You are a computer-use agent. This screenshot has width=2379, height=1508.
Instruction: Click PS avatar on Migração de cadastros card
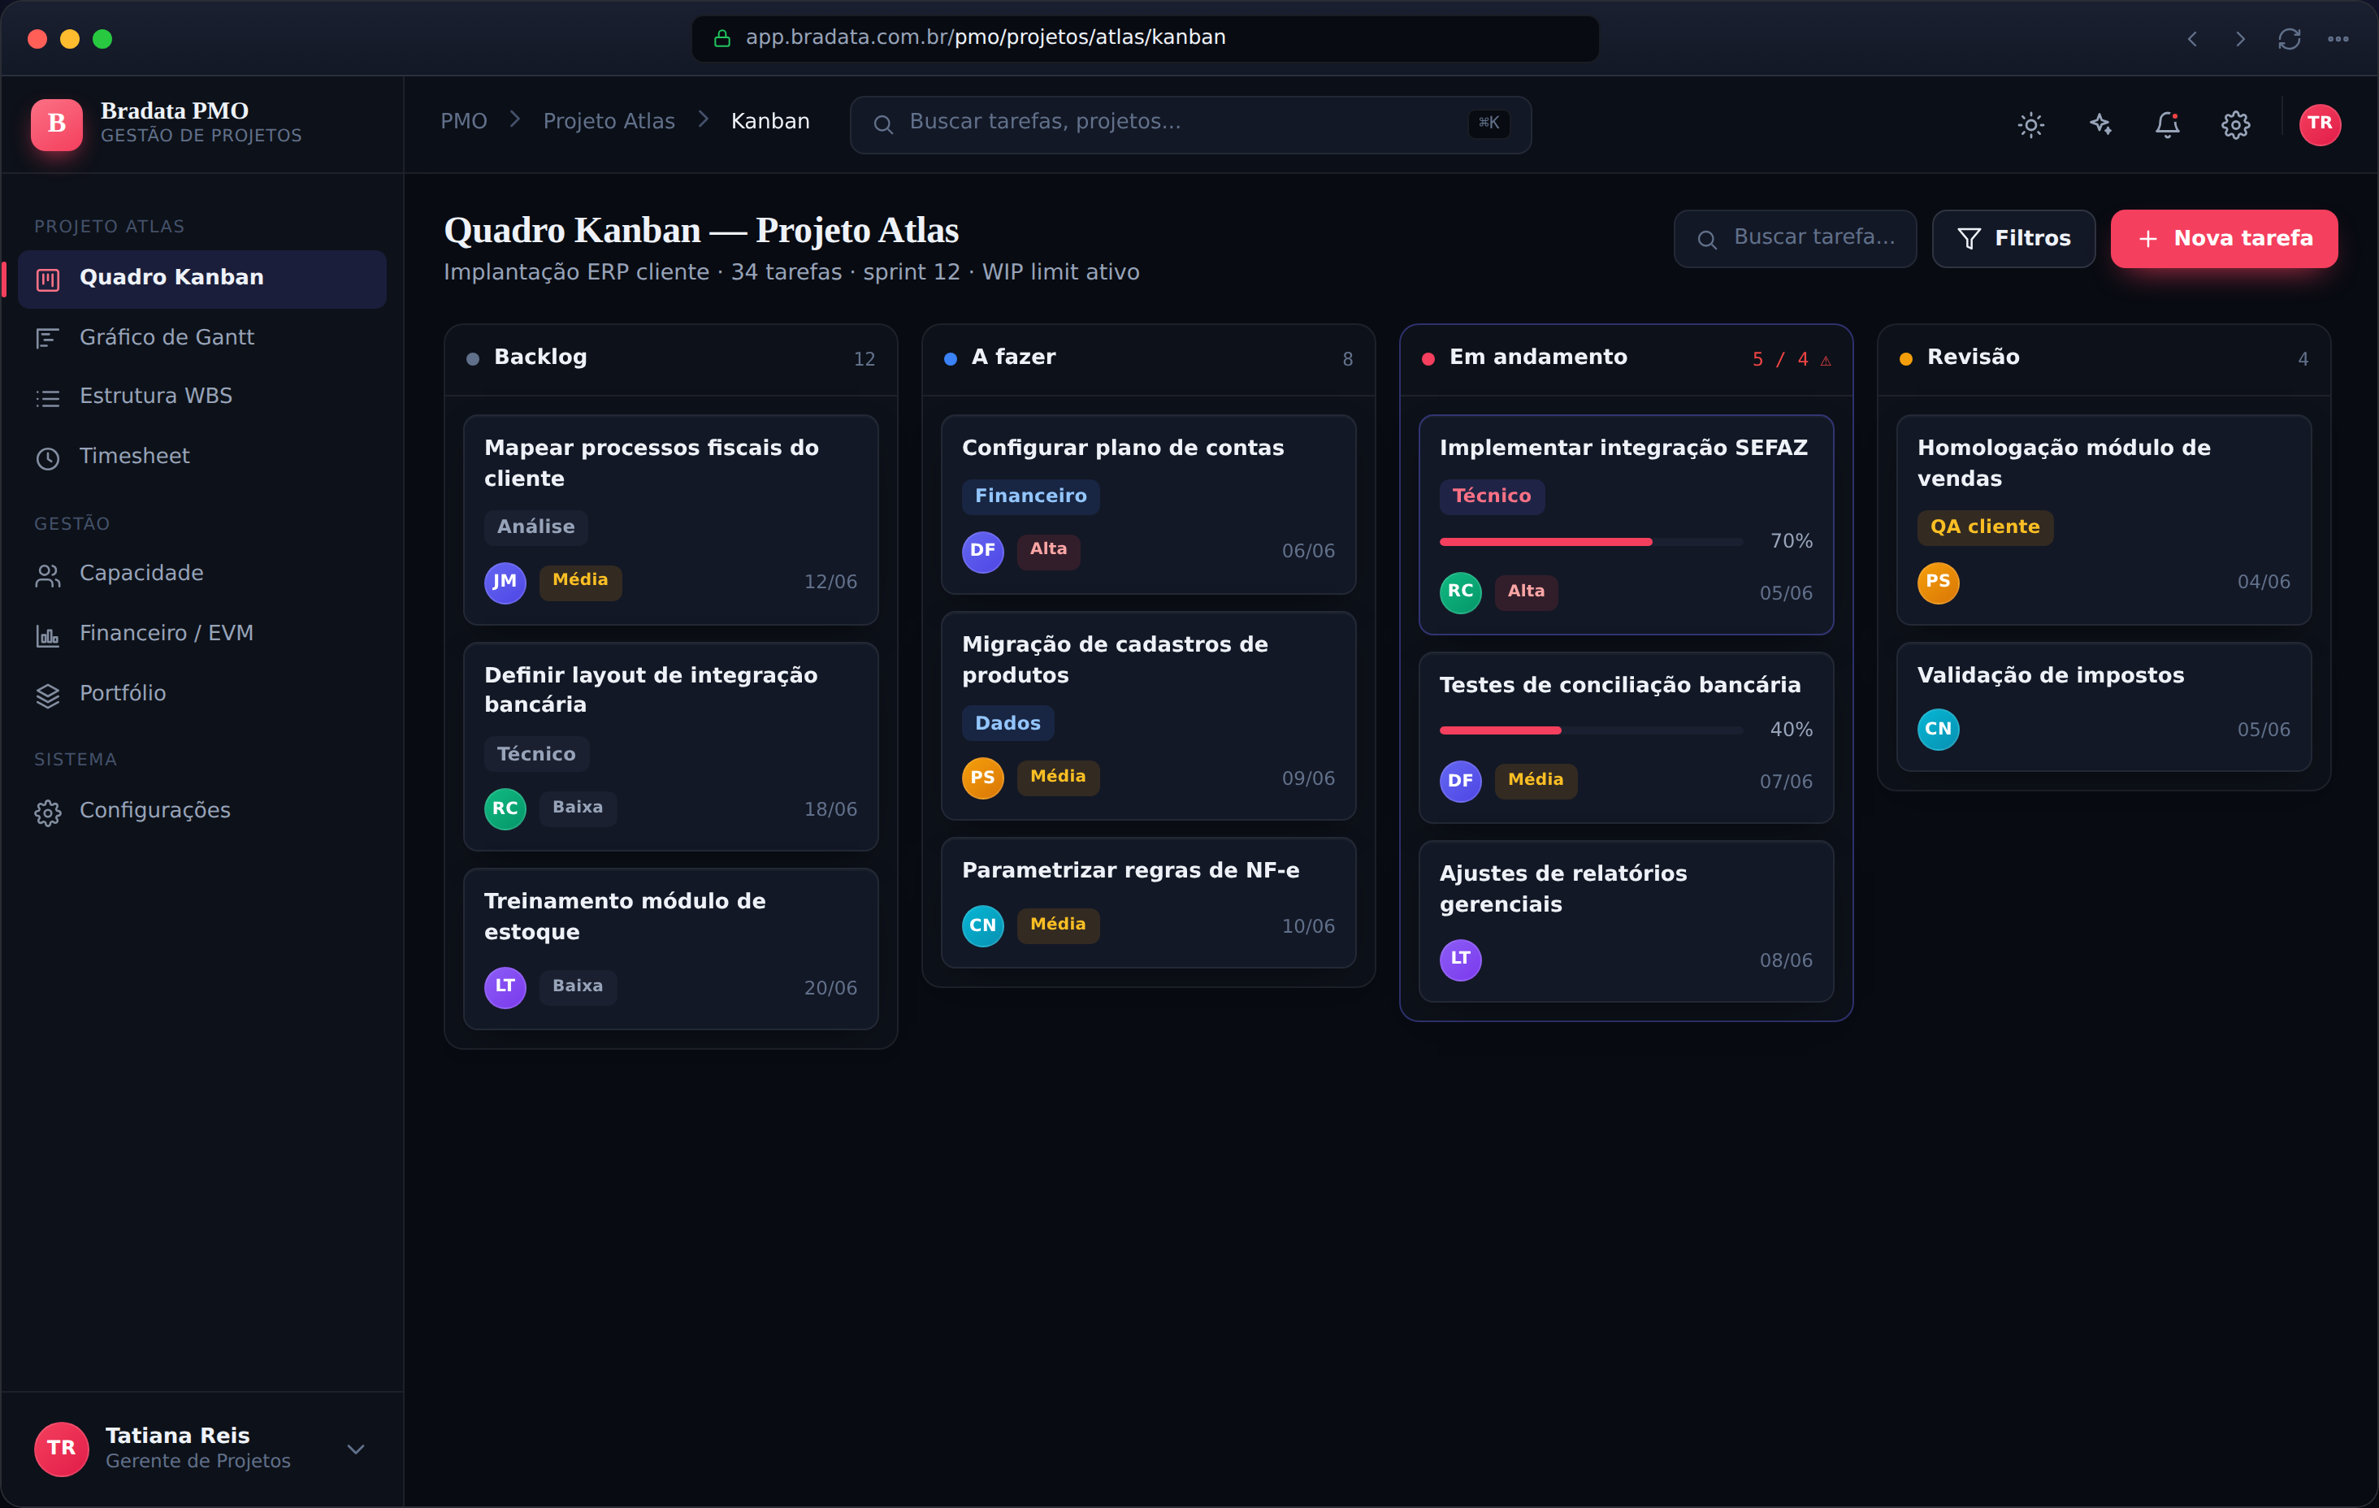[x=982, y=778]
